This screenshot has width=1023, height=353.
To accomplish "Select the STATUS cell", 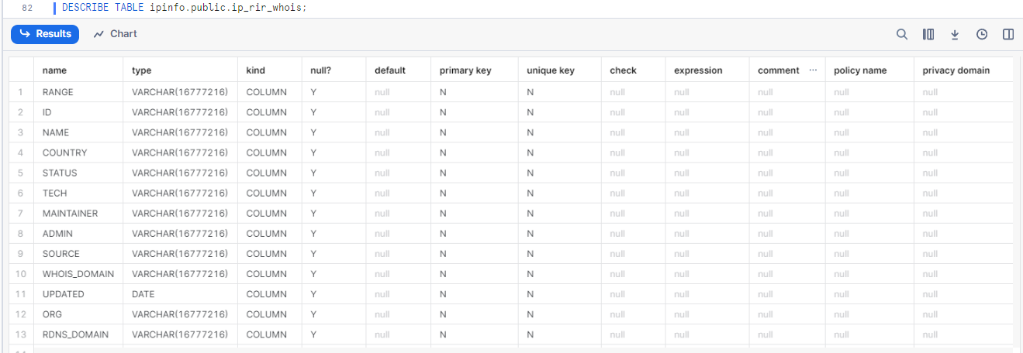I will (x=78, y=173).
